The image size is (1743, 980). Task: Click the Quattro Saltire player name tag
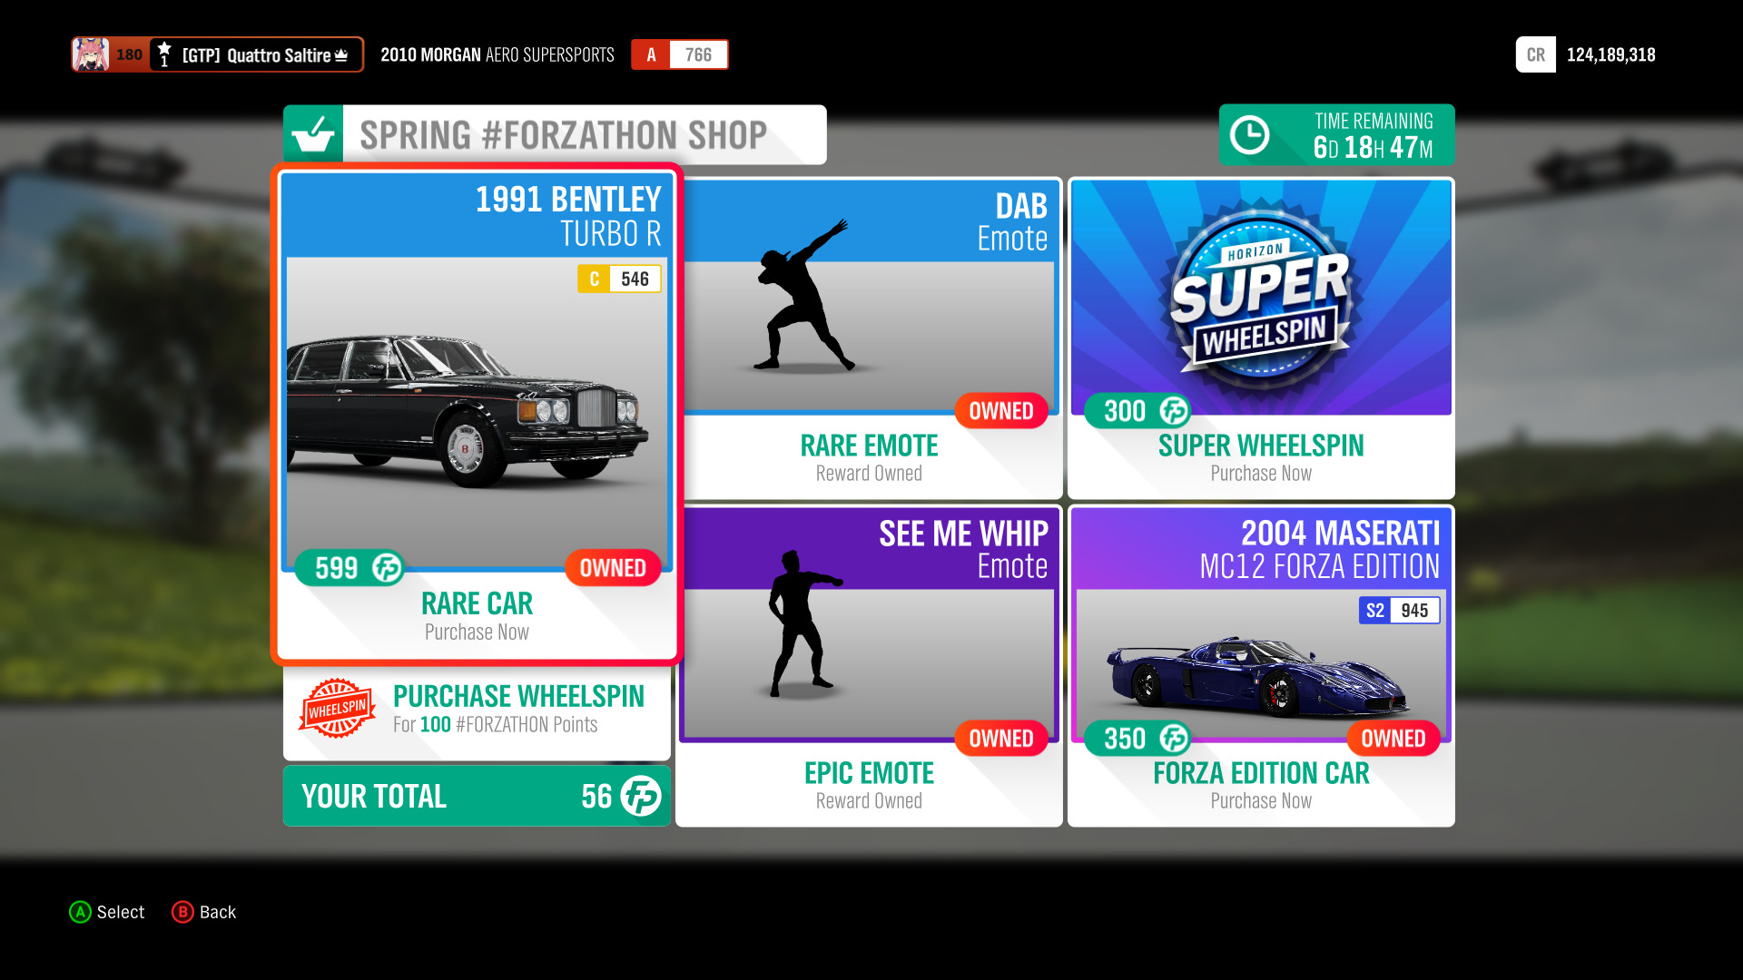[257, 54]
